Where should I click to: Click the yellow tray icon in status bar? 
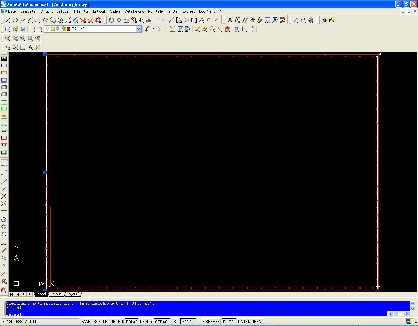(x=409, y=322)
